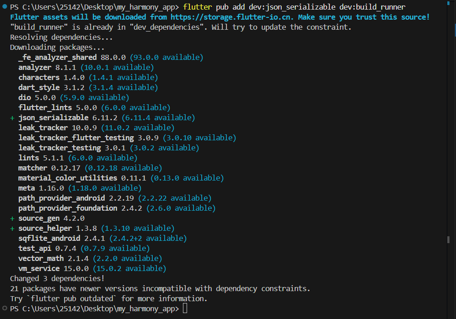Click 'Make sure you trust this source!' warning

point(364,17)
